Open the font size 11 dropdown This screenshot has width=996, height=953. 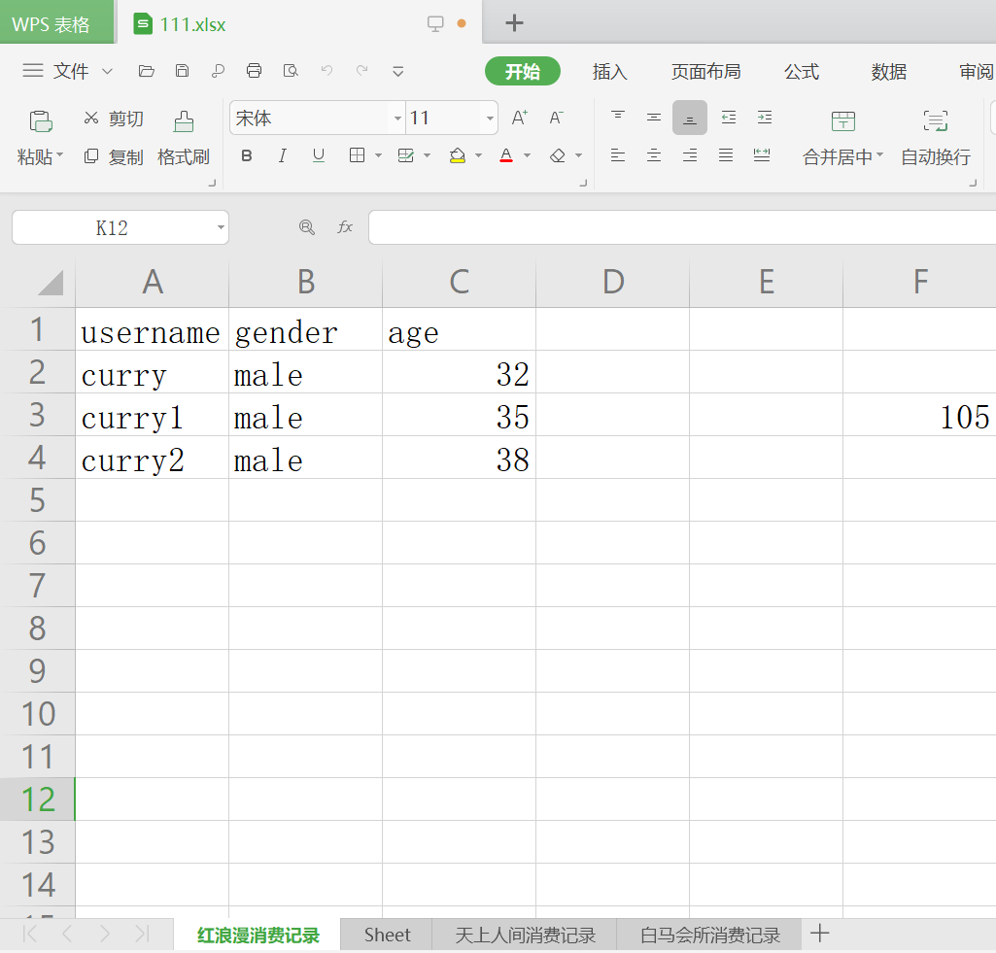pos(490,119)
